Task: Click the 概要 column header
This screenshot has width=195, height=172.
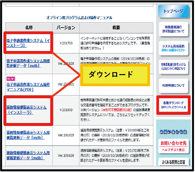Action: point(116,28)
